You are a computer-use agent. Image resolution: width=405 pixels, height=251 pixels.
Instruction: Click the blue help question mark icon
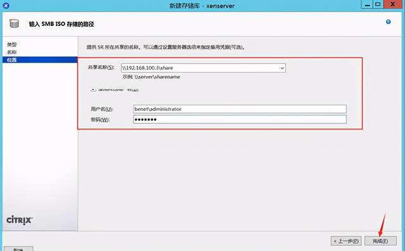[388, 22]
